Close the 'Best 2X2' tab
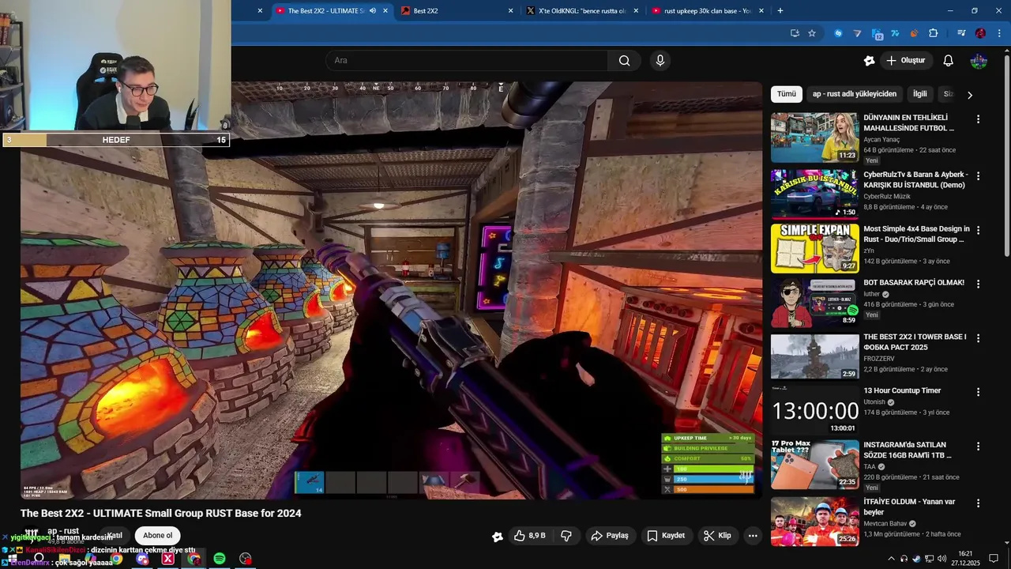Image resolution: width=1011 pixels, height=569 pixels. [510, 11]
